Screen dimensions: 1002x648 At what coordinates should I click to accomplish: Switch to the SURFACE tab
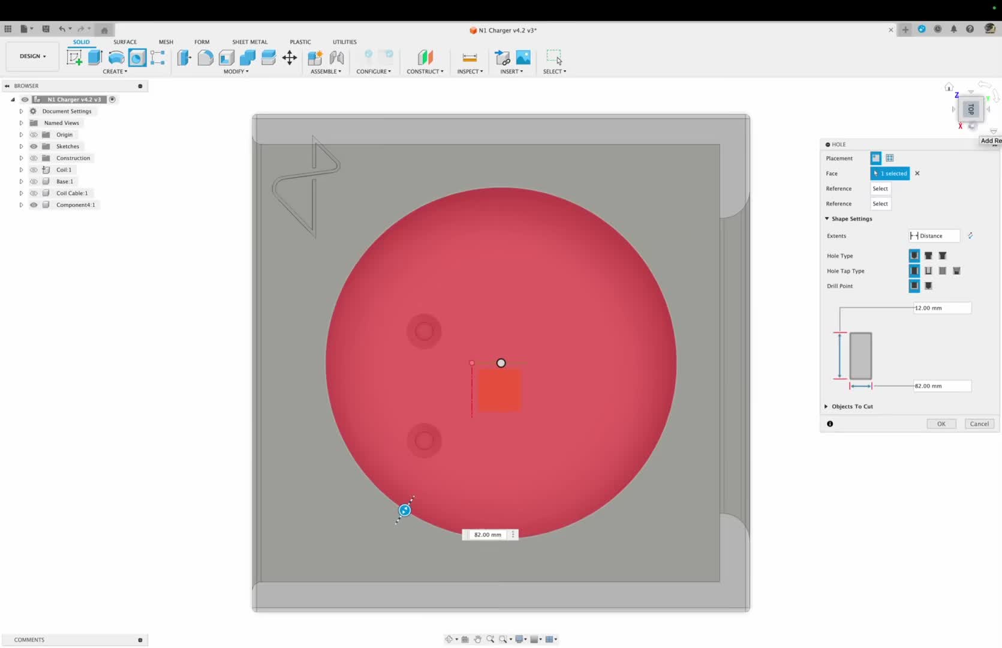pos(125,42)
